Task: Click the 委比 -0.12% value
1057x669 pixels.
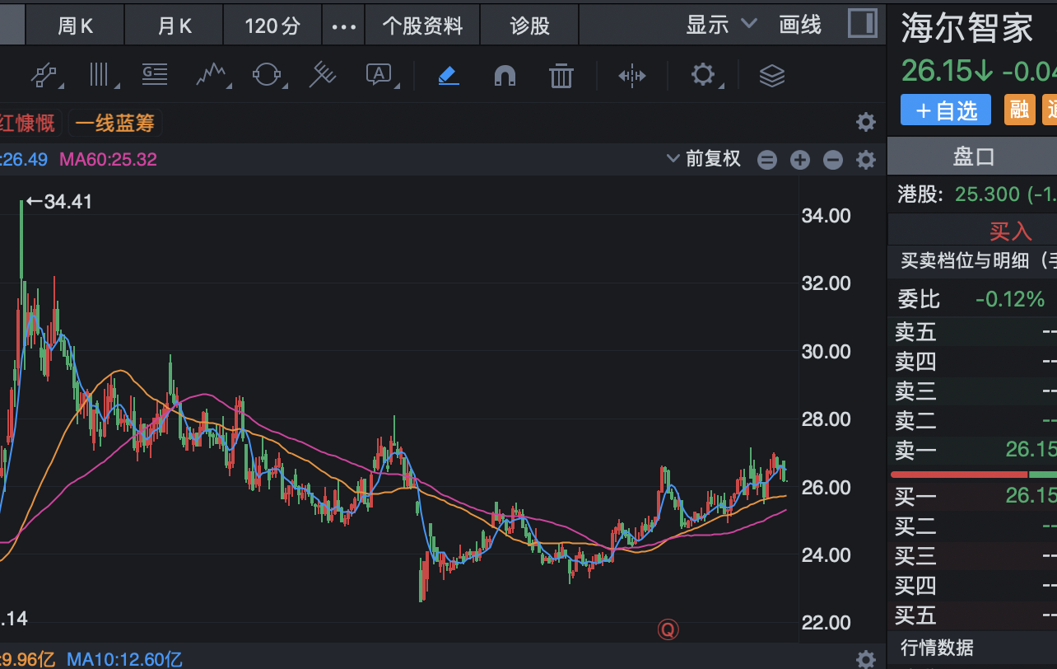Action: tap(1010, 298)
